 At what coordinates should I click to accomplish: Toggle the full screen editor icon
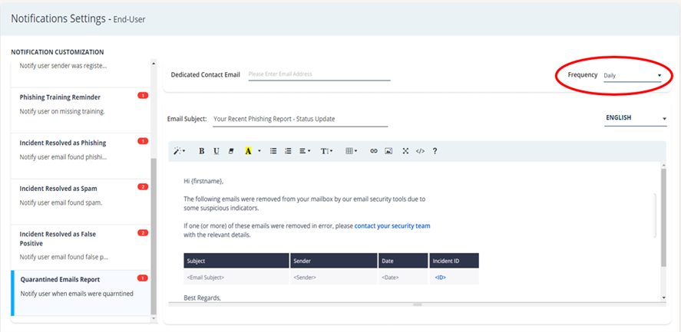click(405, 151)
